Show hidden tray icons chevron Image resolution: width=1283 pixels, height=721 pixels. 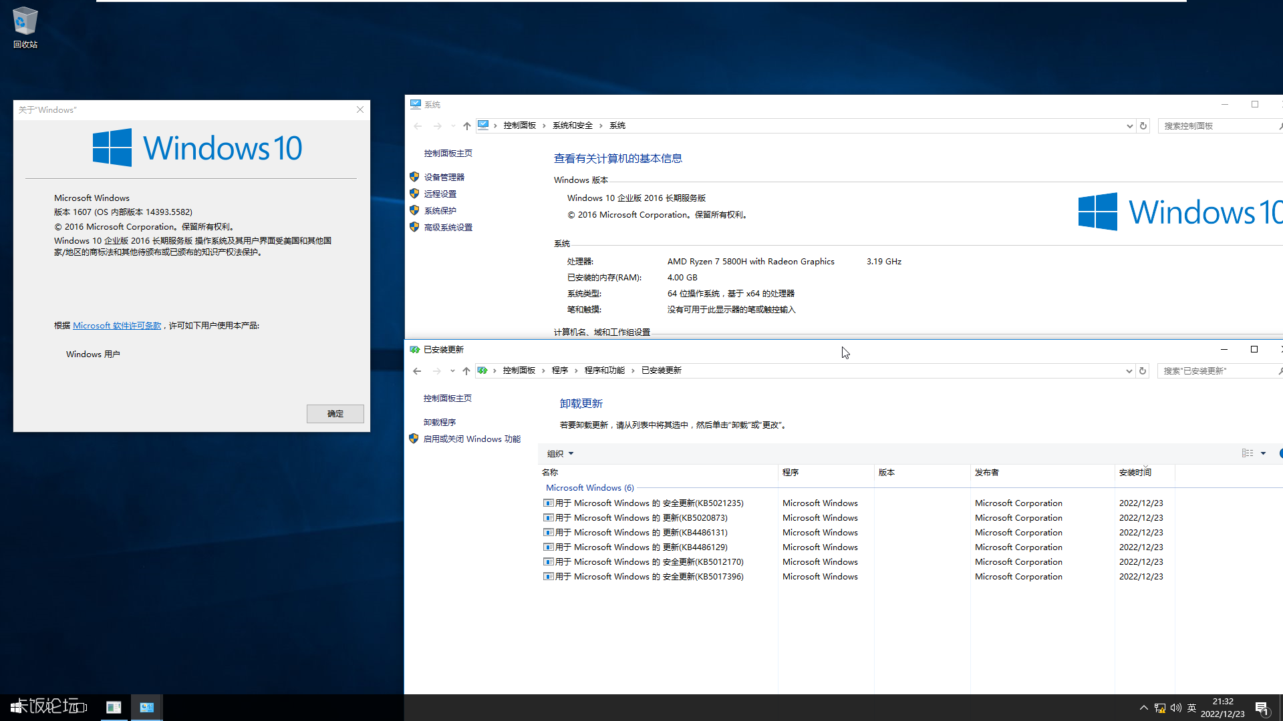point(1143,708)
